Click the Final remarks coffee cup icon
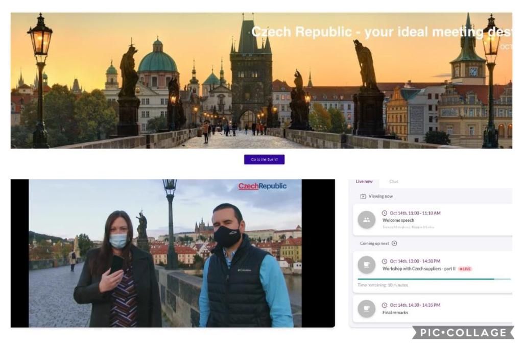Viewport: 523px width, 348px height. [366, 309]
